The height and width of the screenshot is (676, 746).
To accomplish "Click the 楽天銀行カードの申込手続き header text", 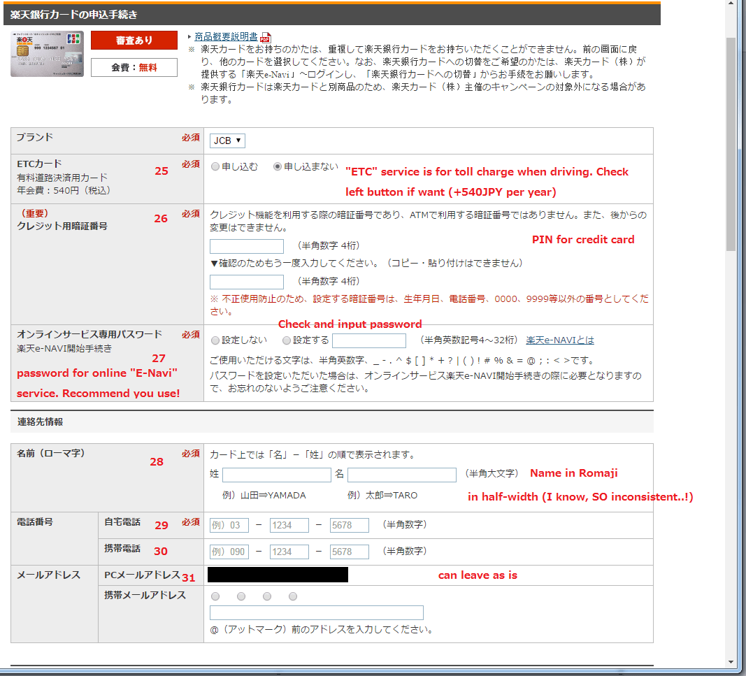I will 73,15.
